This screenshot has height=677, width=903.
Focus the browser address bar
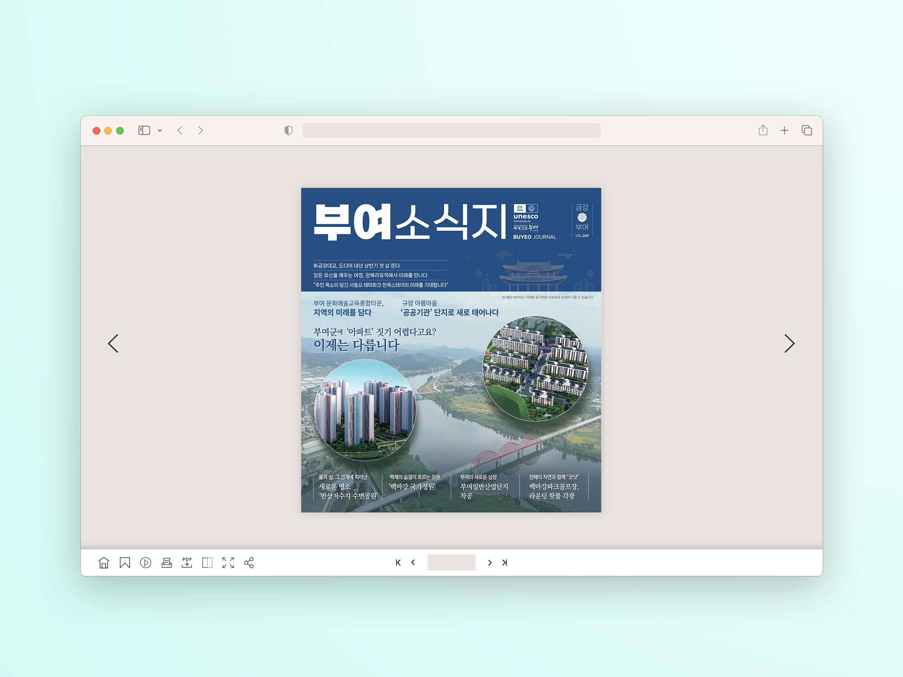point(451,130)
